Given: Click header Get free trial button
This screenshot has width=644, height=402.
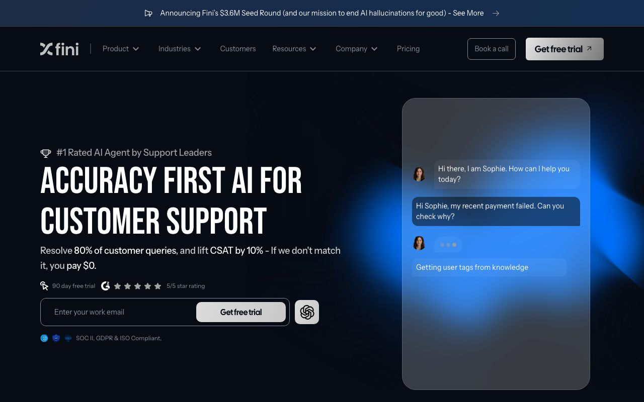Looking at the screenshot, I should (x=565, y=49).
